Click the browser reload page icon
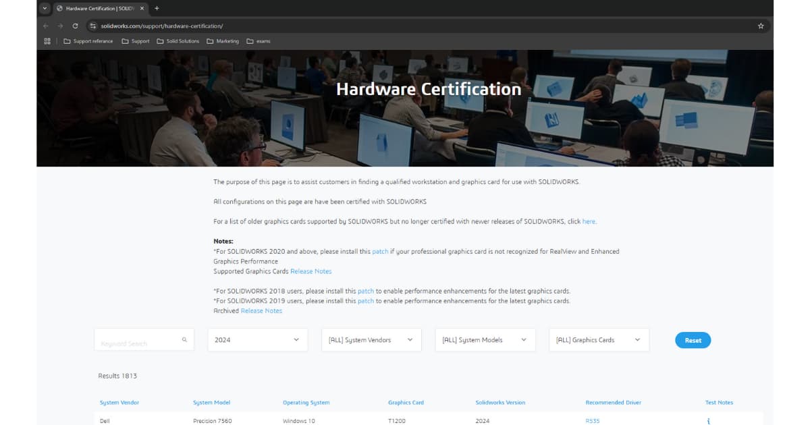Viewport: 810px width, 425px height. [x=75, y=26]
